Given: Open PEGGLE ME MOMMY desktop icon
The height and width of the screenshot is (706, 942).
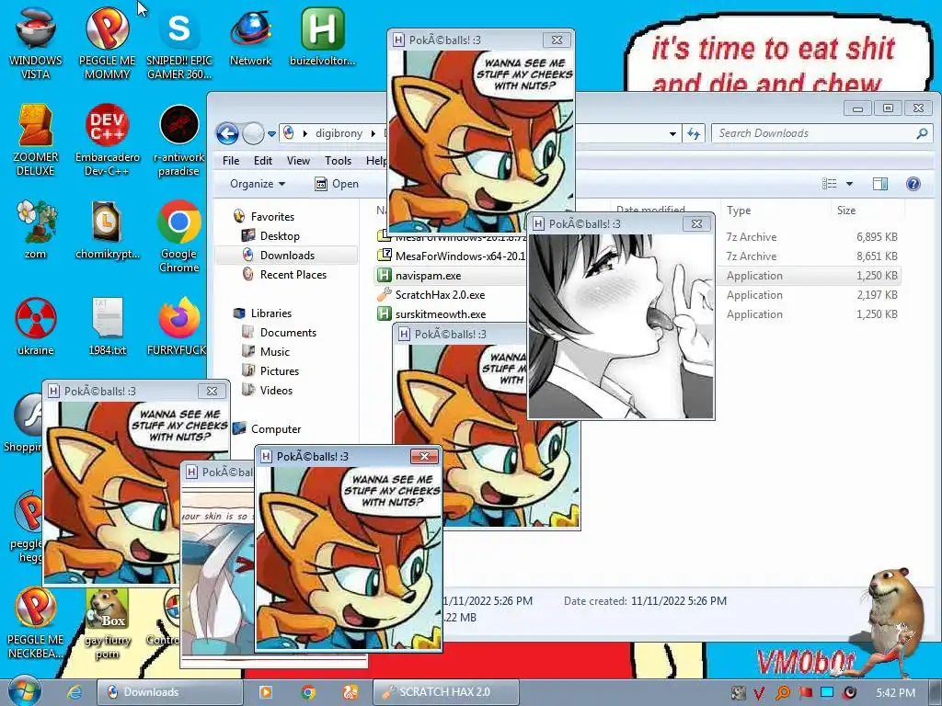Looking at the screenshot, I should tap(107, 42).
